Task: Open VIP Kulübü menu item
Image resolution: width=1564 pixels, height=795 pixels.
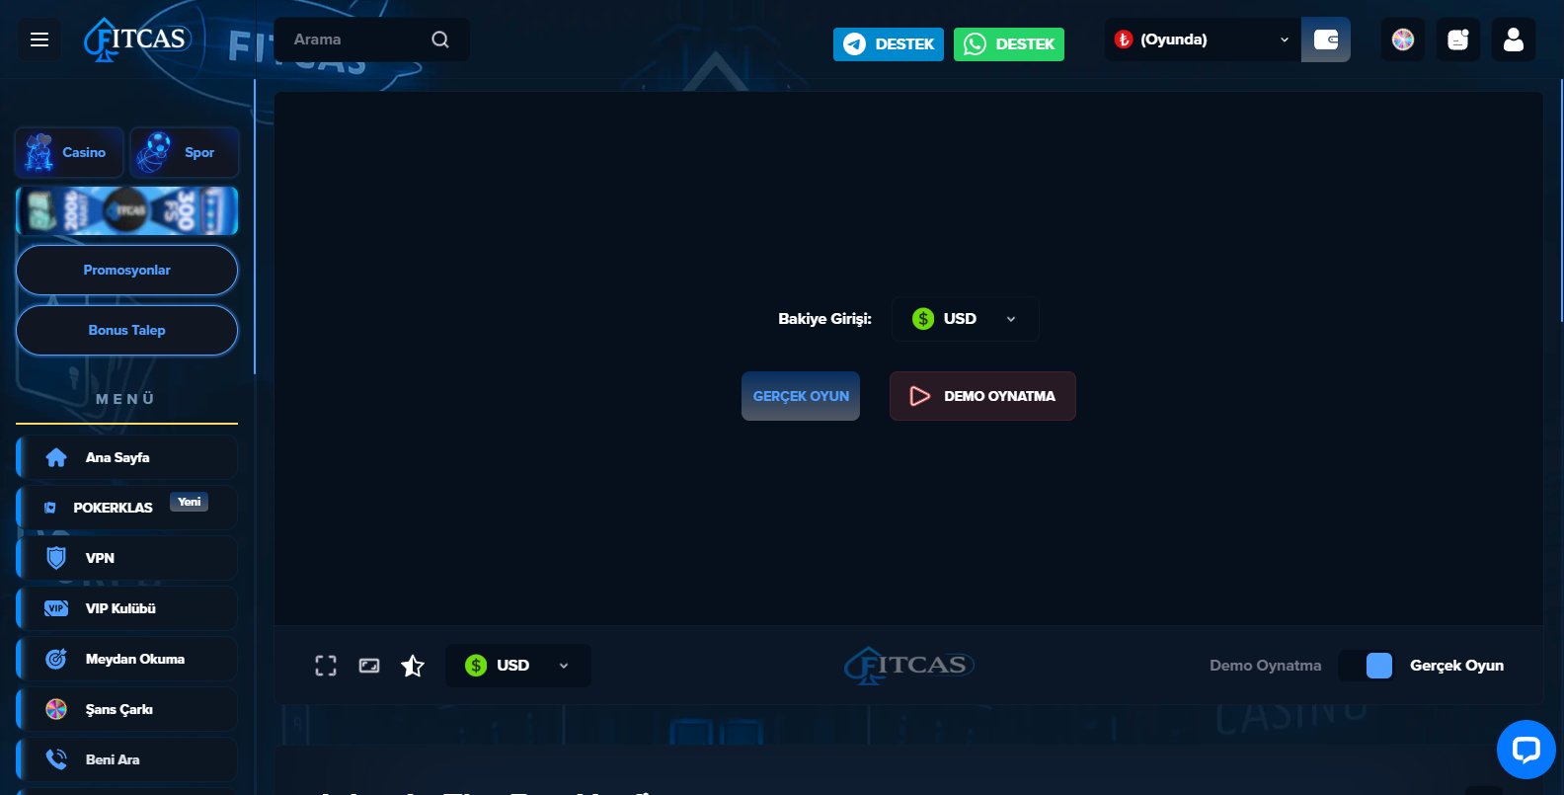Action: point(126,608)
